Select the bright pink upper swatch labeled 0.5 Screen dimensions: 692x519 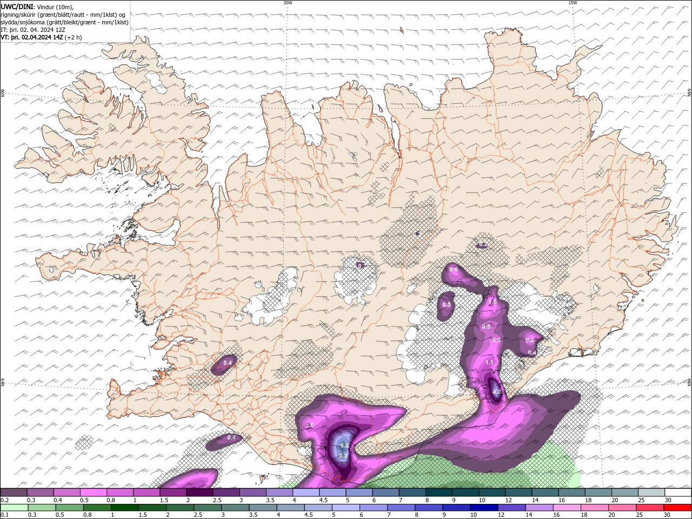pyautogui.click(x=93, y=493)
